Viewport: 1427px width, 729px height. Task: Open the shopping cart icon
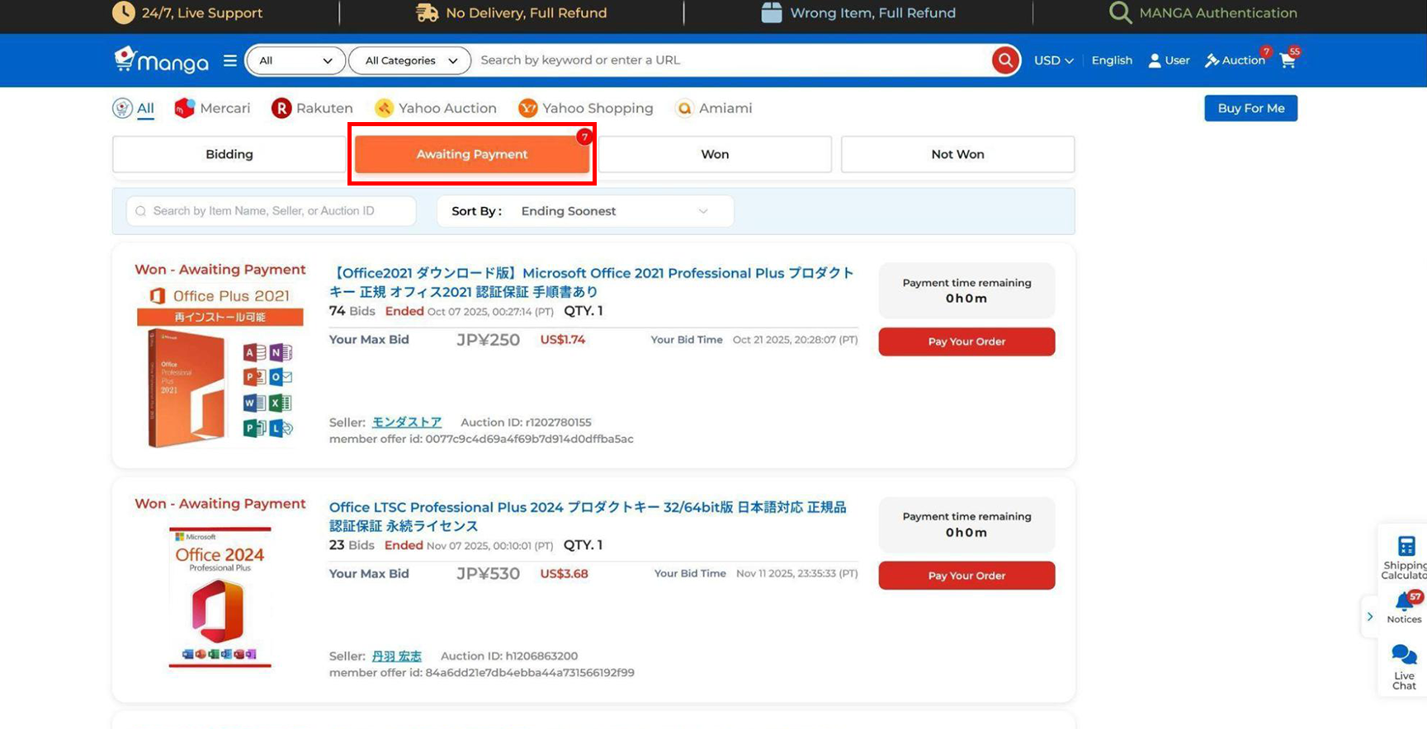[x=1288, y=60]
